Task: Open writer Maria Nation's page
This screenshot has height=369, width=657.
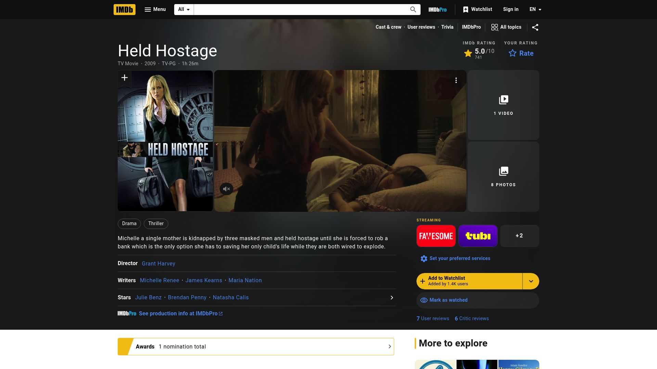Action: click(245, 281)
